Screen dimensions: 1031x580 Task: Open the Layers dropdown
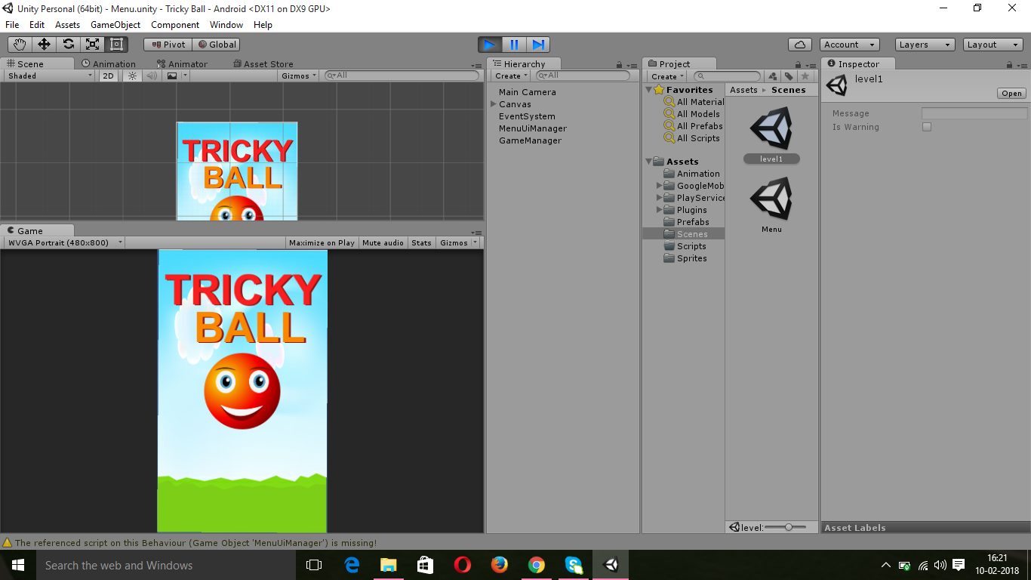[925, 45]
